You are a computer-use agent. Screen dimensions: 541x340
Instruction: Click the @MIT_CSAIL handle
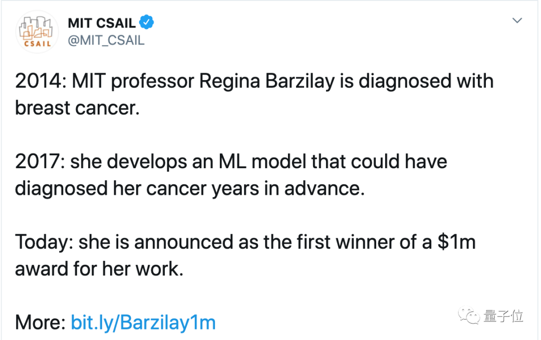click(x=106, y=41)
